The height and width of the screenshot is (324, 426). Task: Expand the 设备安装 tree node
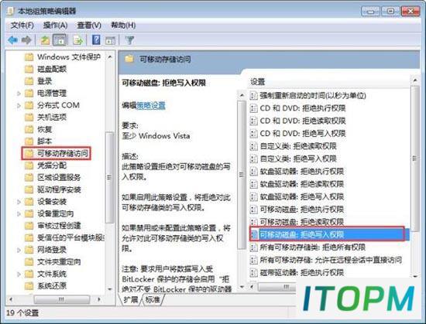pyautogui.click(x=19, y=202)
